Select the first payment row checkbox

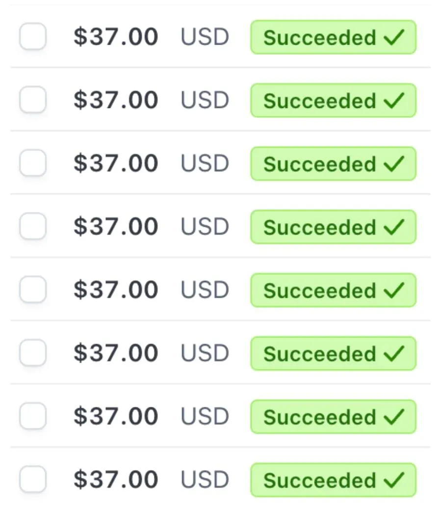tap(33, 37)
